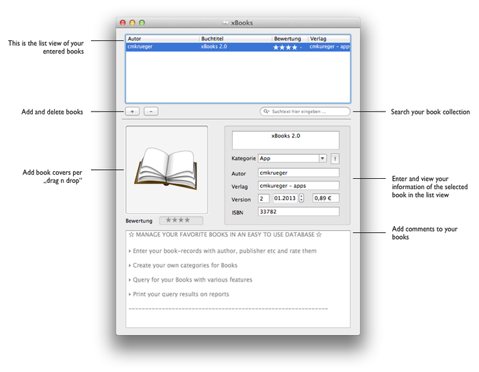Screen dimensions: 479x372
Task: Focus the Suchtext hier eingeben search field
Action: (305, 112)
